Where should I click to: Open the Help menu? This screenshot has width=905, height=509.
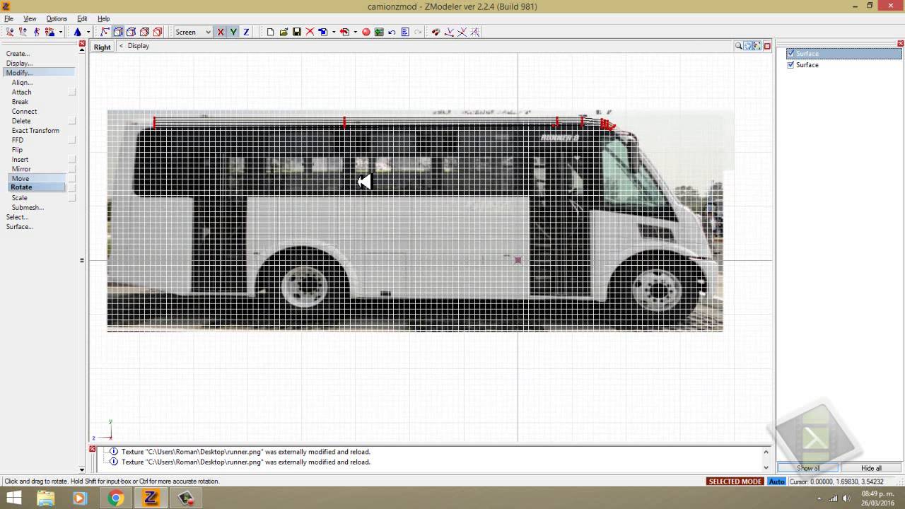click(x=103, y=18)
